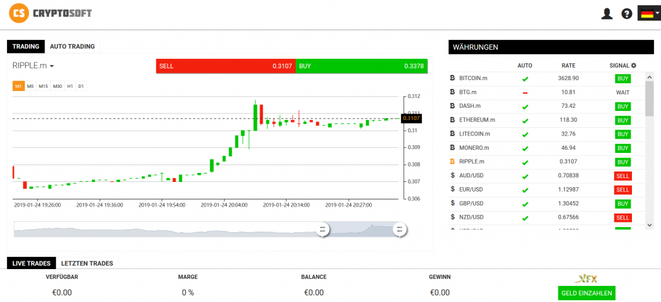Expand the RIPPLE.m asset dropdown
The width and height of the screenshot is (661, 302).
point(33,66)
